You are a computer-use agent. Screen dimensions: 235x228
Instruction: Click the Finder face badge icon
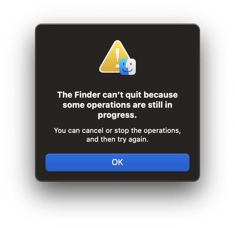tap(128, 67)
